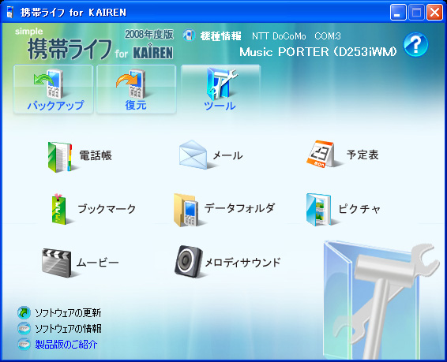Minimize the 携帯ライフ window

point(398,13)
